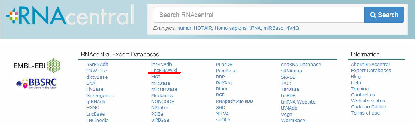Image resolution: width=415 pixels, height=134 pixels.
Task: Open miRBase in Expert Databases list
Action: (x=161, y=83)
